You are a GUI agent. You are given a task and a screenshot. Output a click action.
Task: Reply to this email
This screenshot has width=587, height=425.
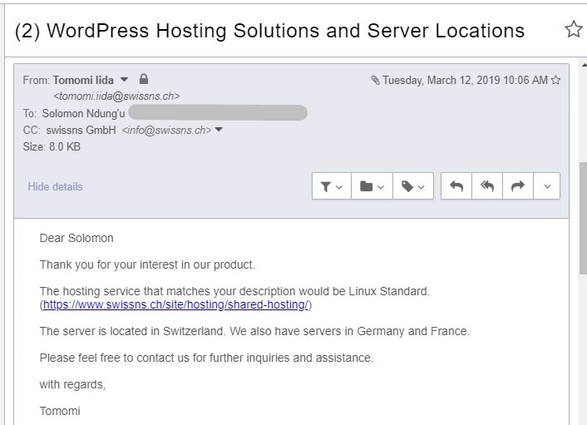(x=456, y=186)
